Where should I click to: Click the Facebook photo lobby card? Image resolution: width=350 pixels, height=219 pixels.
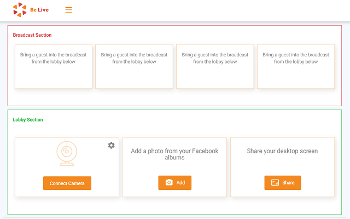click(174, 167)
